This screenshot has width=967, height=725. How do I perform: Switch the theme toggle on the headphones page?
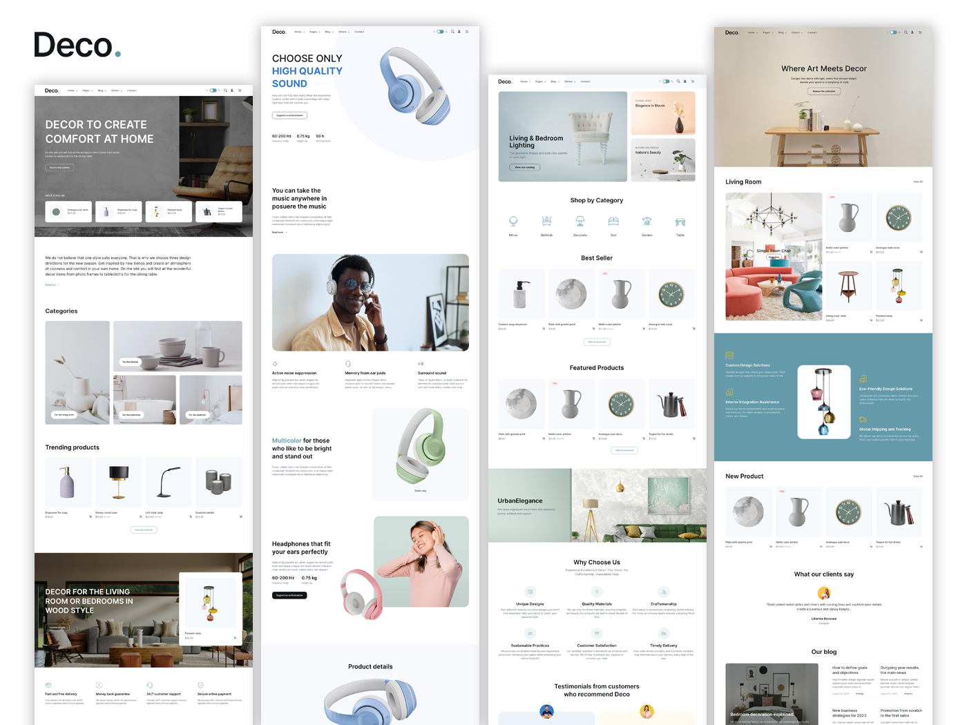coord(440,32)
